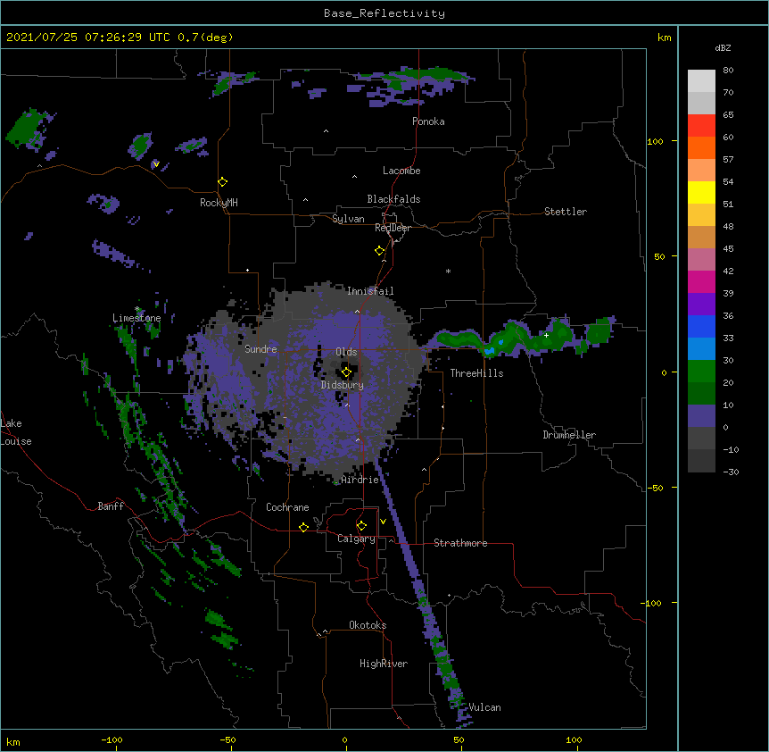Click the yellow diamond marker above Calgary
Screen dimensions: 769x752
tap(361, 525)
